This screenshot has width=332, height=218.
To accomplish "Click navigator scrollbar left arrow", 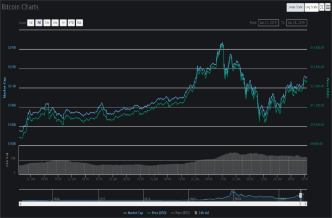I will click(20, 204).
